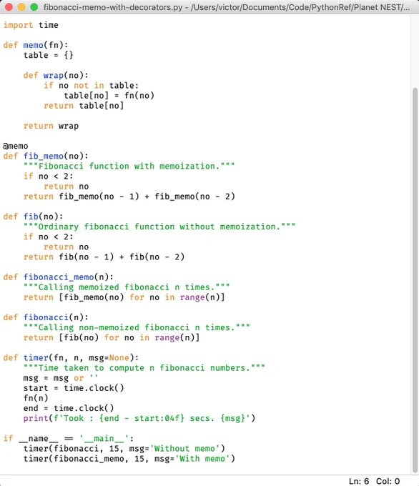Click the '[fib(no) for no in range(n)]' line

coord(112,337)
